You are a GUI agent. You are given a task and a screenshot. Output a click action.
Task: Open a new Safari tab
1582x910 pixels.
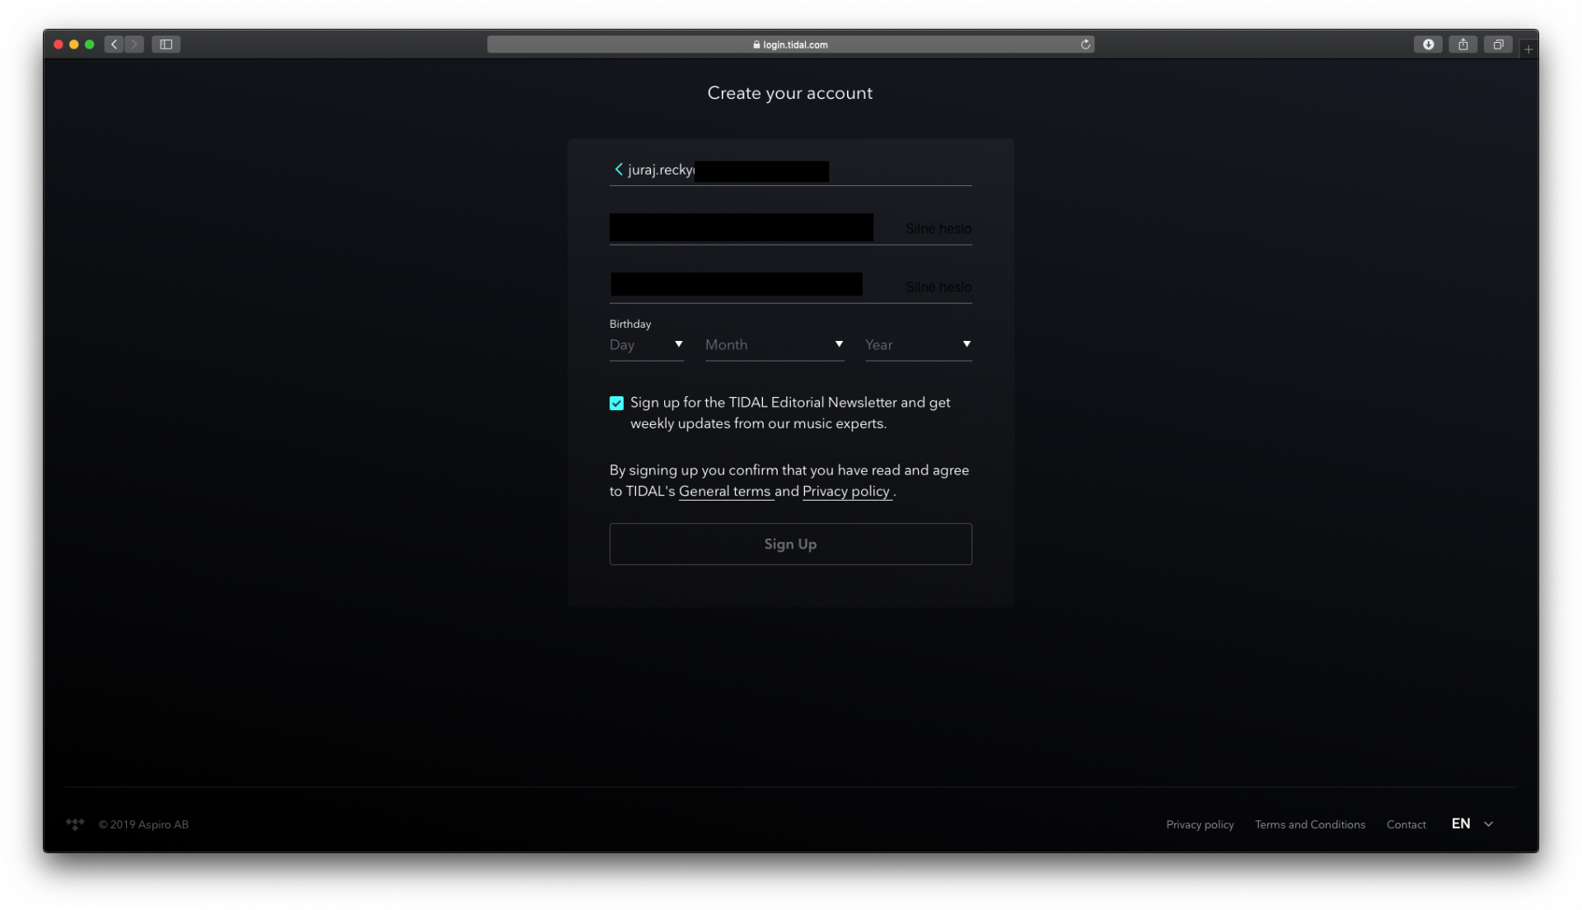coord(1528,49)
